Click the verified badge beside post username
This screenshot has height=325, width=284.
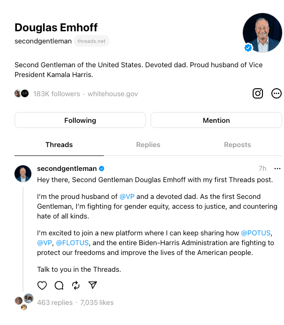102,169
